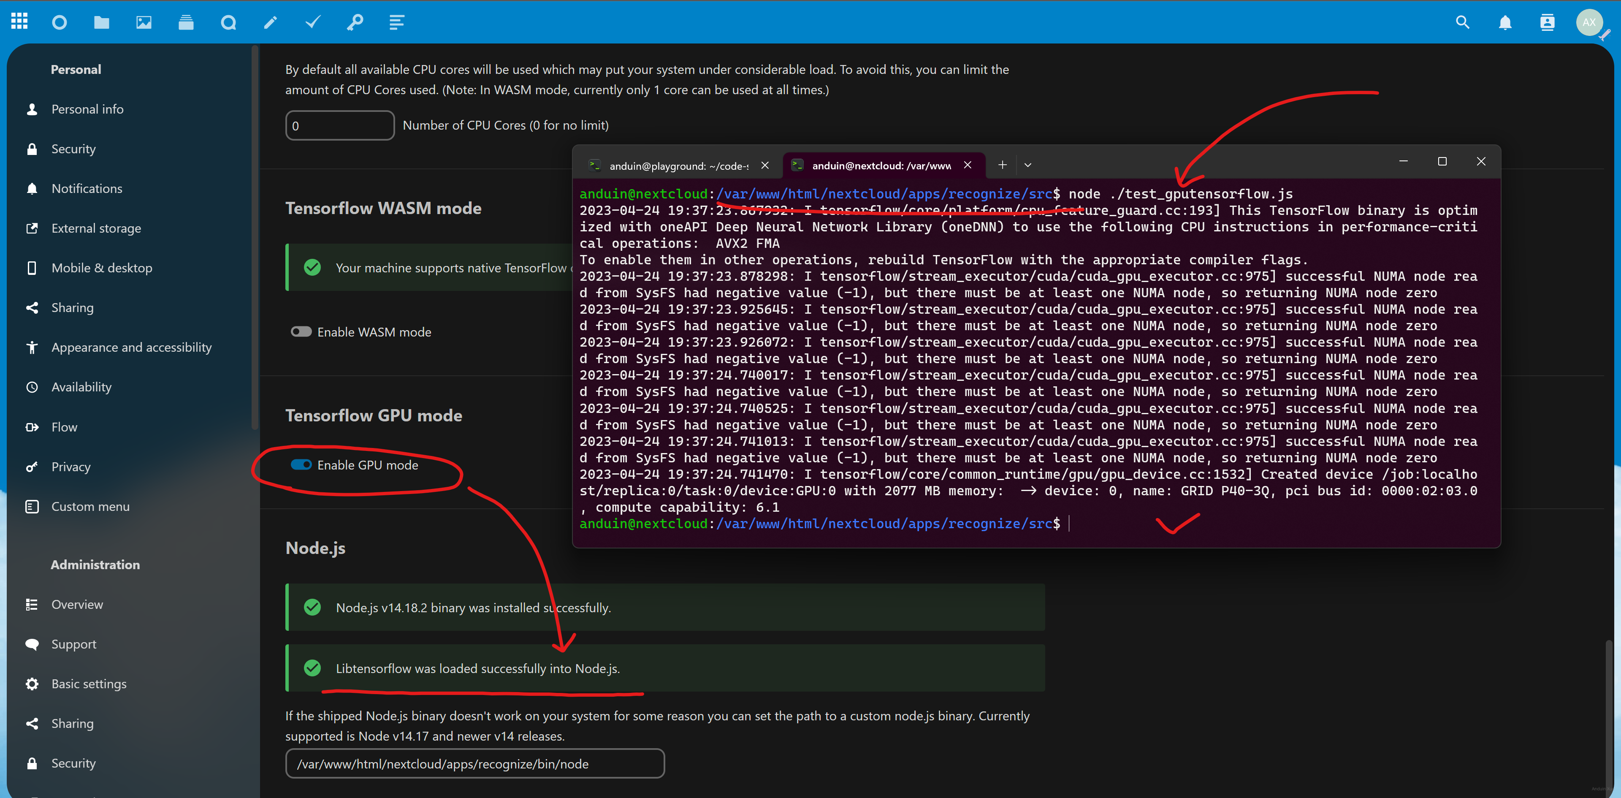
Task: Click the custom node.js binary path field
Action: (x=474, y=763)
